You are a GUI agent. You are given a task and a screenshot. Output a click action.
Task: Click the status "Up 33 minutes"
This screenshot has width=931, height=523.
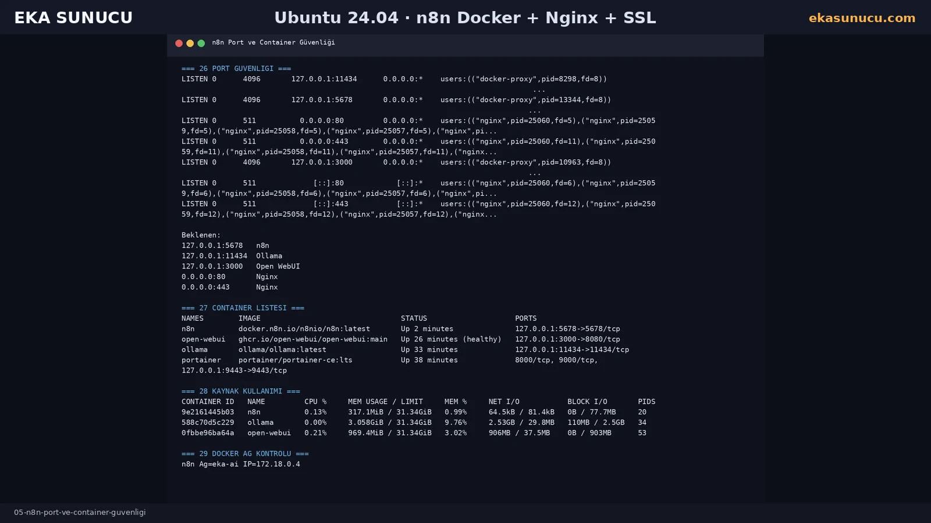coord(429,350)
